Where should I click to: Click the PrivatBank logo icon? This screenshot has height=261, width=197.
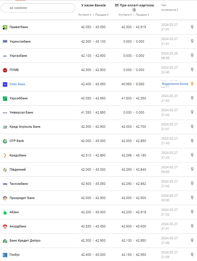5,27
